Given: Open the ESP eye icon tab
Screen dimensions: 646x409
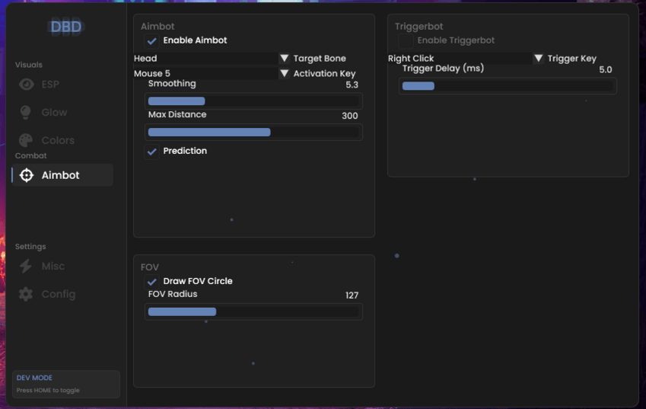Looking at the screenshot, I should pyautogui.click(x=27, y=84).
